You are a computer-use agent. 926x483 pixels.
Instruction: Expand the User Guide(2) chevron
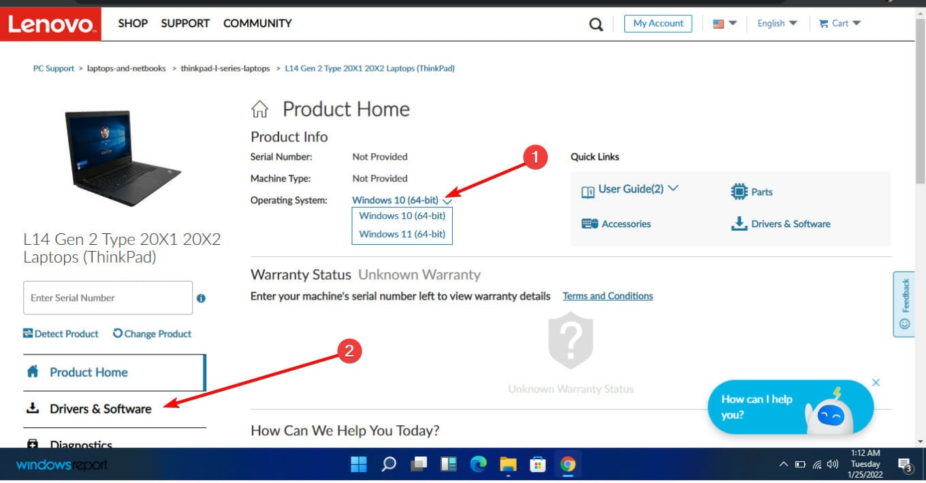(673, 188)
